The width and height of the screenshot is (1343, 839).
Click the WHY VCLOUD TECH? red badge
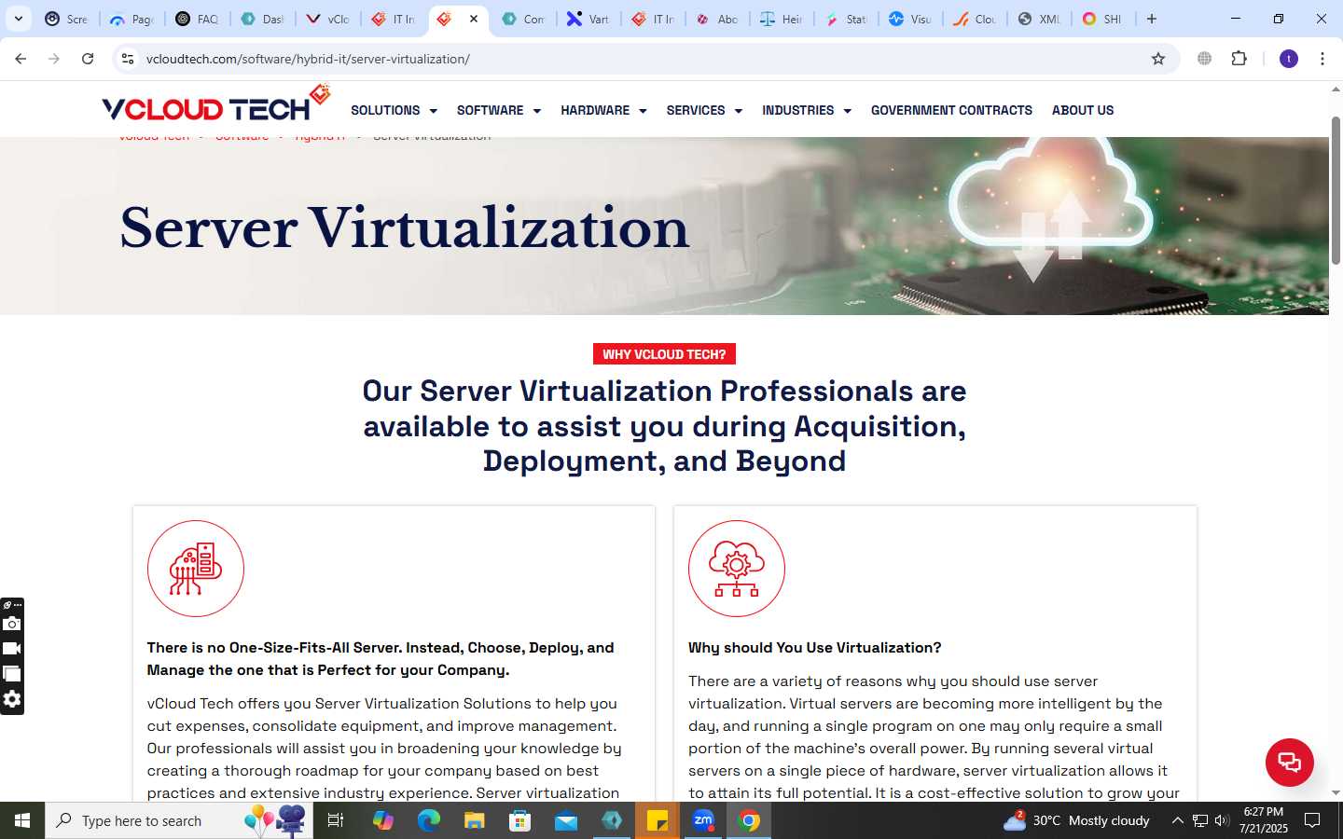coord(664,354)
